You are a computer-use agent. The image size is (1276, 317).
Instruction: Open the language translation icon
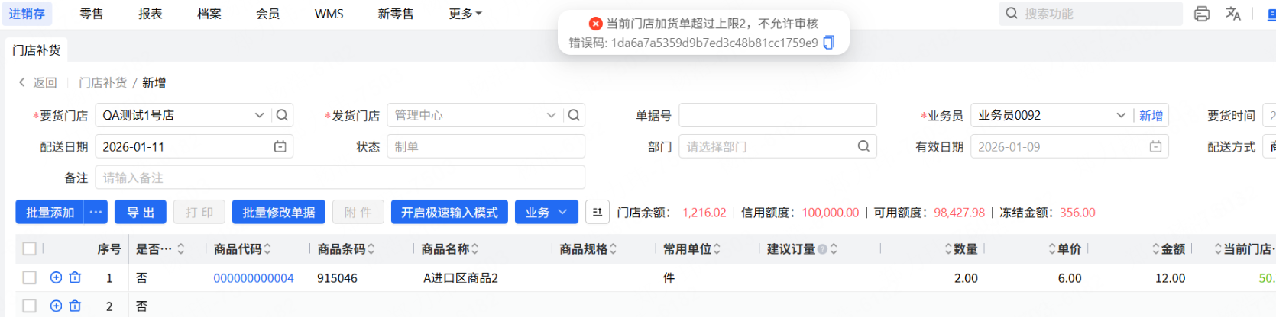click(x=1233, y=14)
